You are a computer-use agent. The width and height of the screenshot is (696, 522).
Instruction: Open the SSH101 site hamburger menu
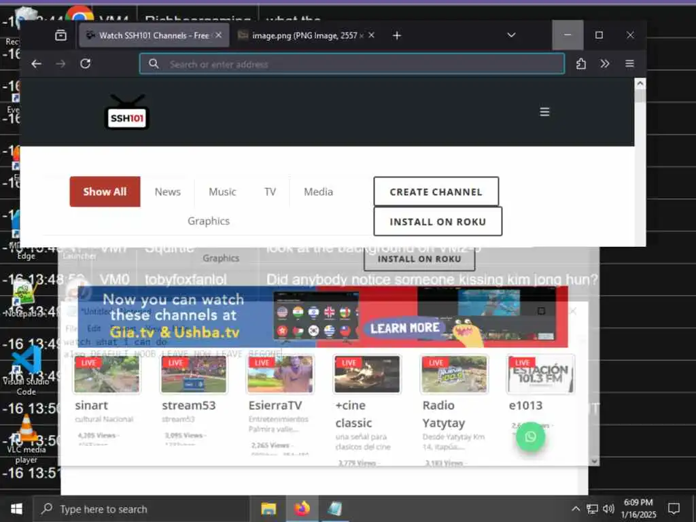pyautogui.click(x=544, y=112)
